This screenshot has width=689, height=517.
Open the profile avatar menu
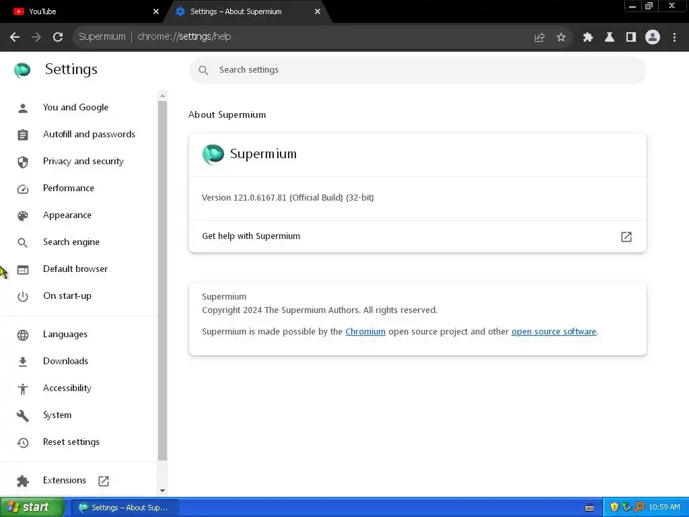(653, 37)
